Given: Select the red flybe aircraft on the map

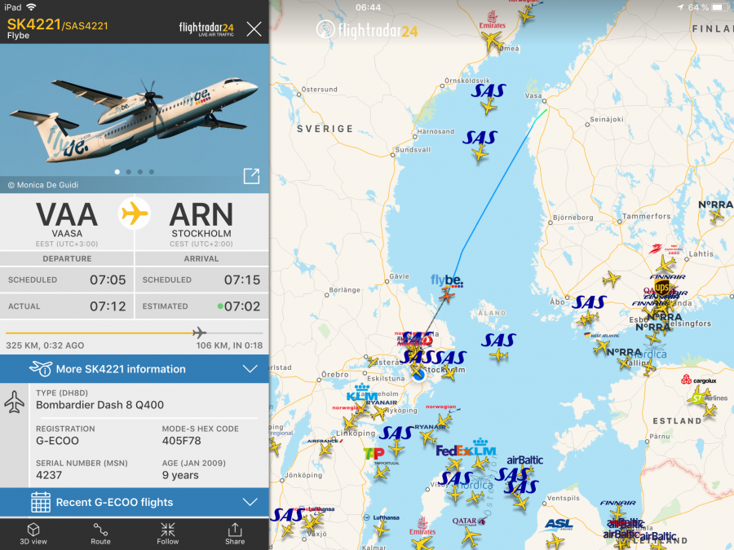Looking at the screenshot, I should pos(447,295).
